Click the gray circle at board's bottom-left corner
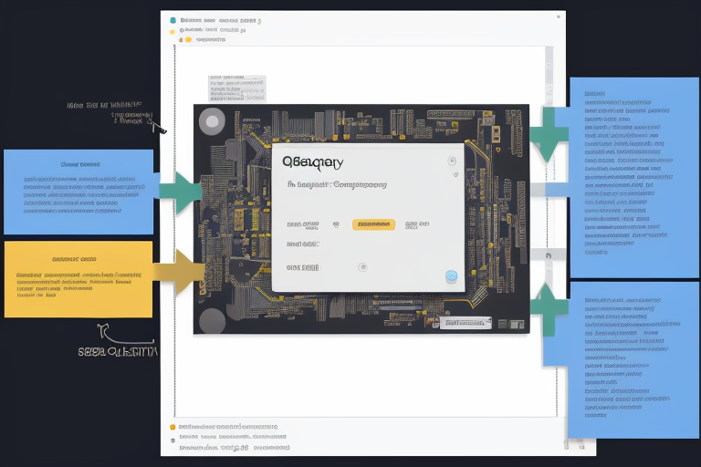 [212, 321]
